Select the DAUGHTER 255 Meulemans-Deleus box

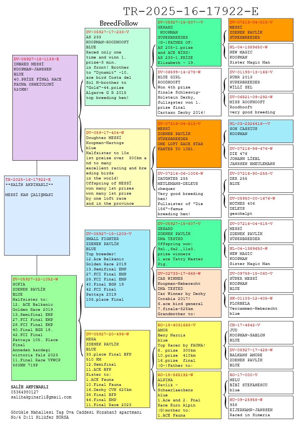pyautogui.click(x=189, y=193)
